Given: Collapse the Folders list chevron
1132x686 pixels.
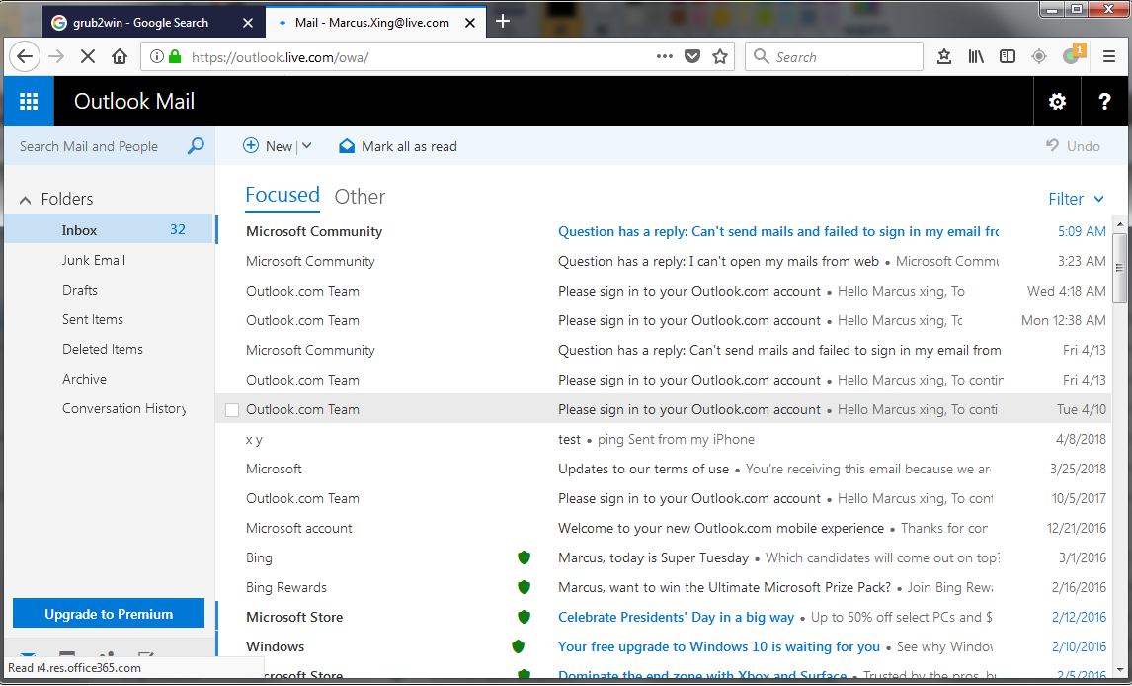Looking at the screenshot, I should click(x=26, y=200).
